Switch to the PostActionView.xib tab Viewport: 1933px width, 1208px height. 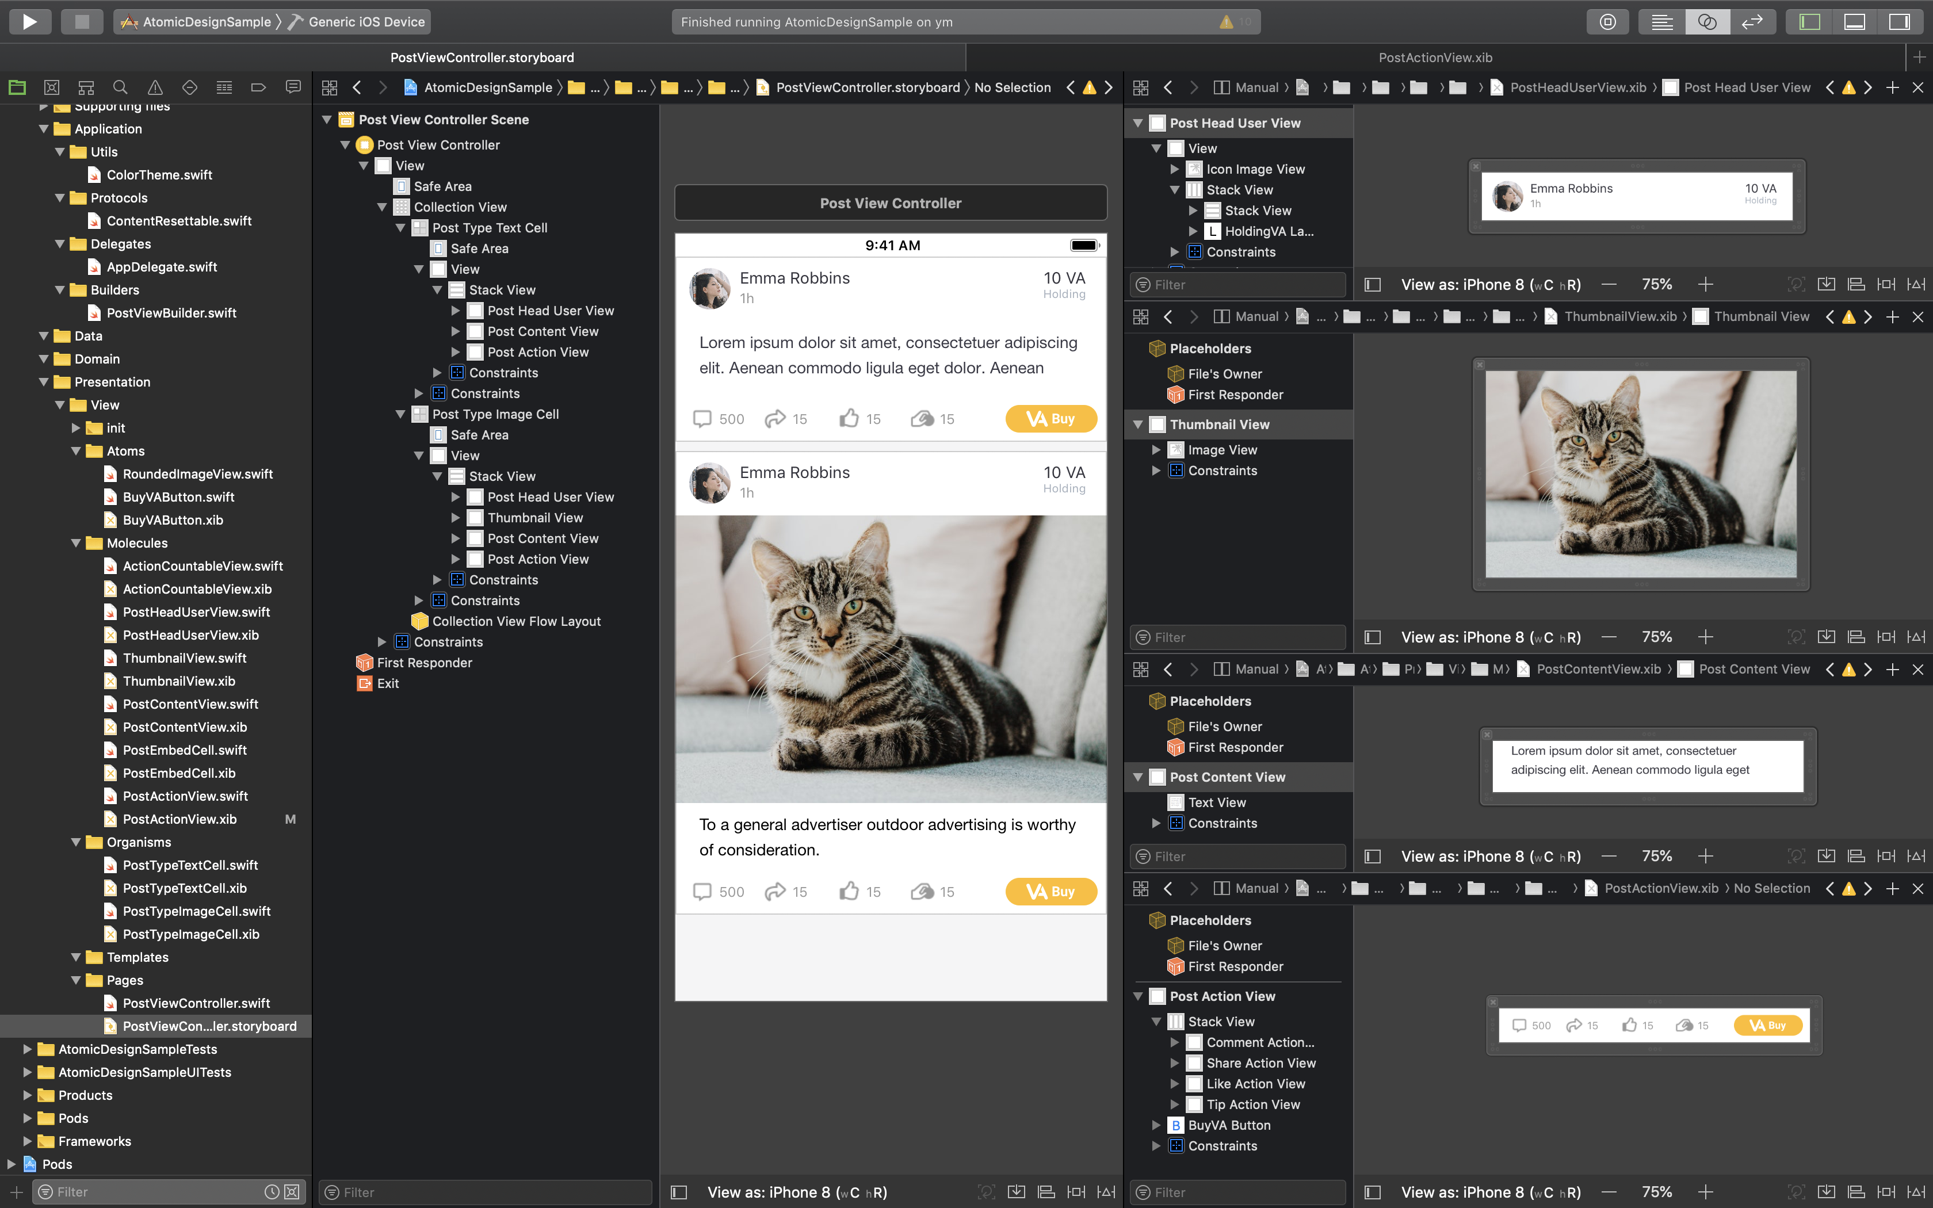click(x=1435, y=58)
